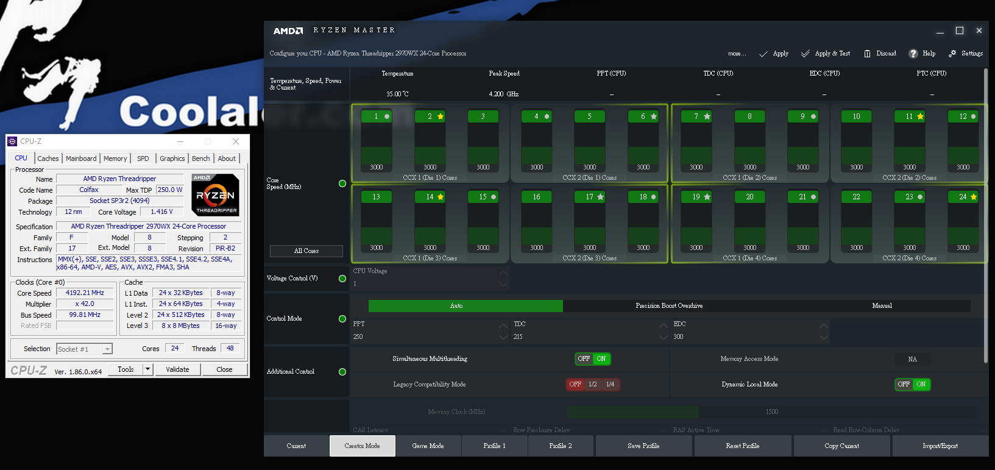Click the dot marker on core 21

tap(813, 197)
